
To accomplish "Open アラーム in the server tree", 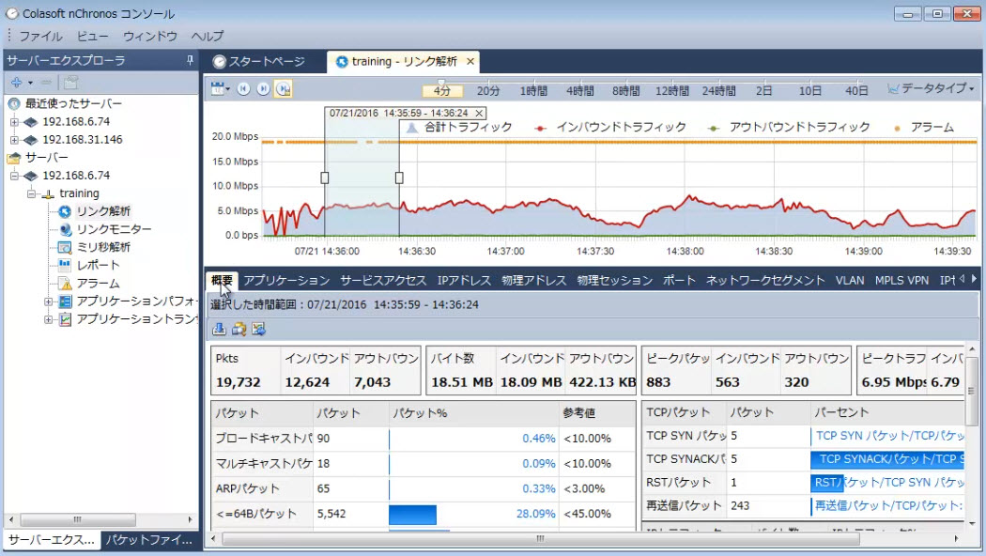I will pyautogui.click(x=98, y=284).
